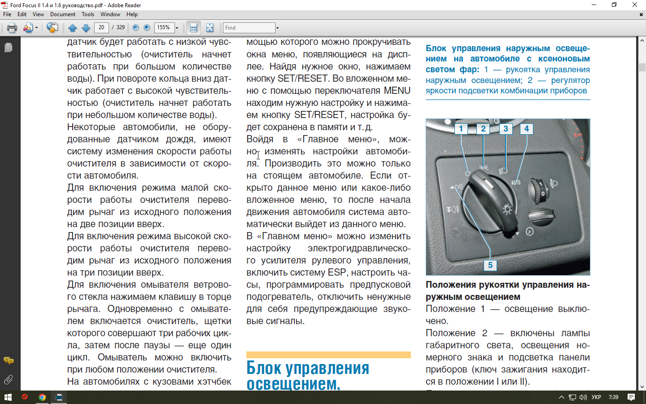
Task: Click bold text "Положения рукоятки управления на-"
Action: coord(508,285)
